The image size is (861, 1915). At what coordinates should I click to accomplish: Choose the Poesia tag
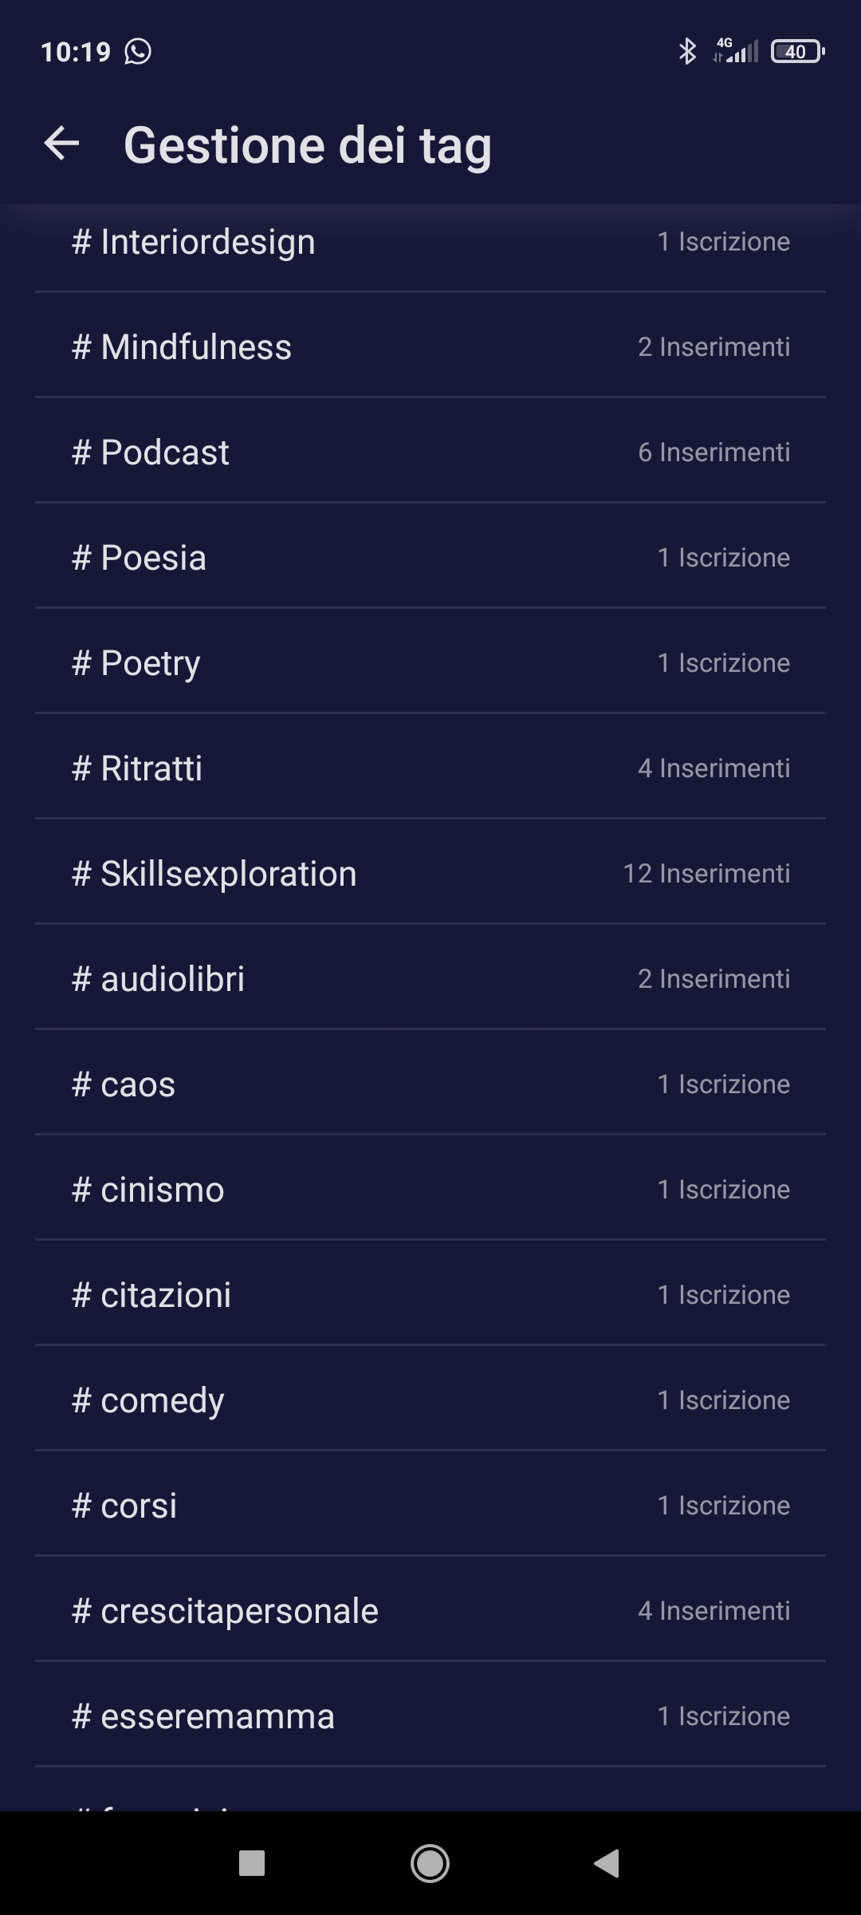[x=431, y=558]
